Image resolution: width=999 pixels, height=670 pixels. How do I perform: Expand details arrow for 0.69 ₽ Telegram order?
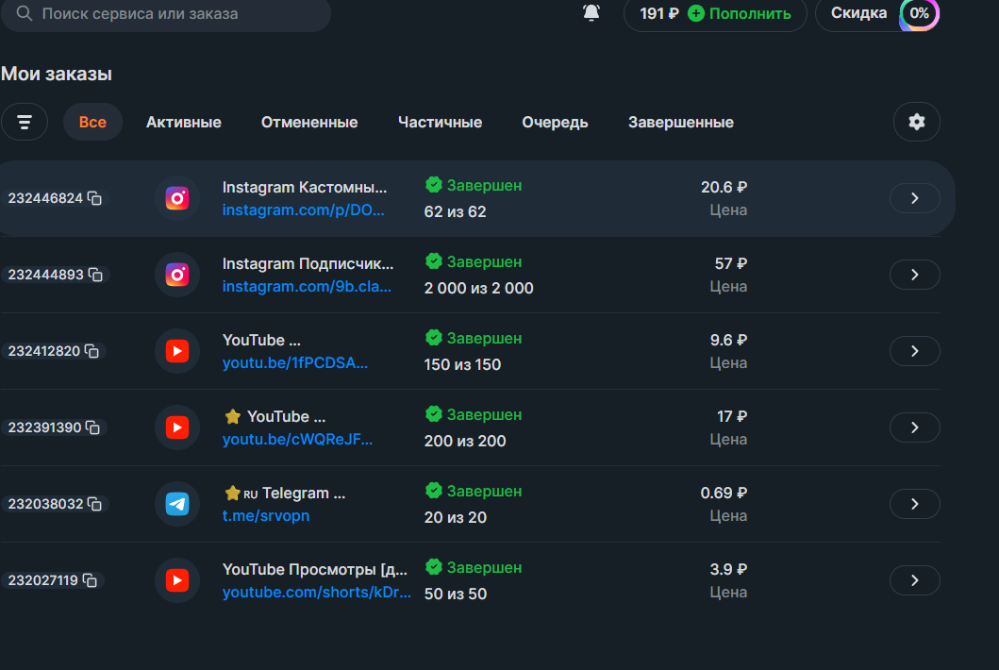914,504
